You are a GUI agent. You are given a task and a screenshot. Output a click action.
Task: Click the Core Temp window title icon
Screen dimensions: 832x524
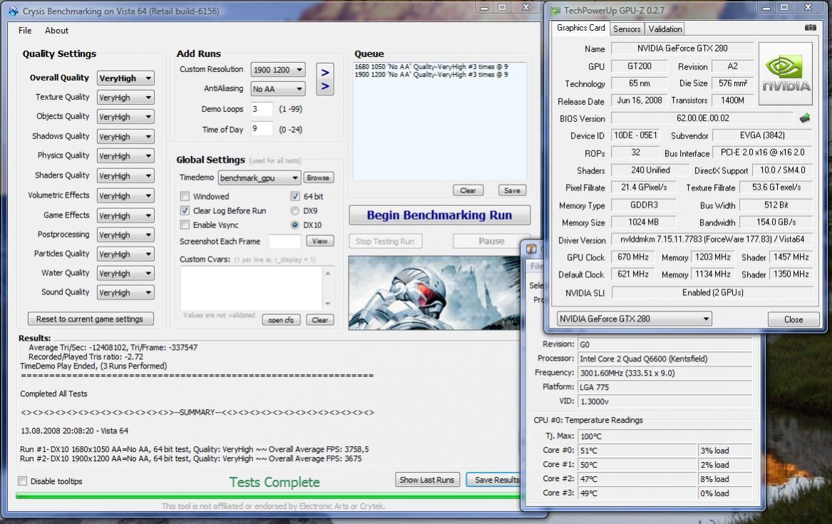point(531,250)
